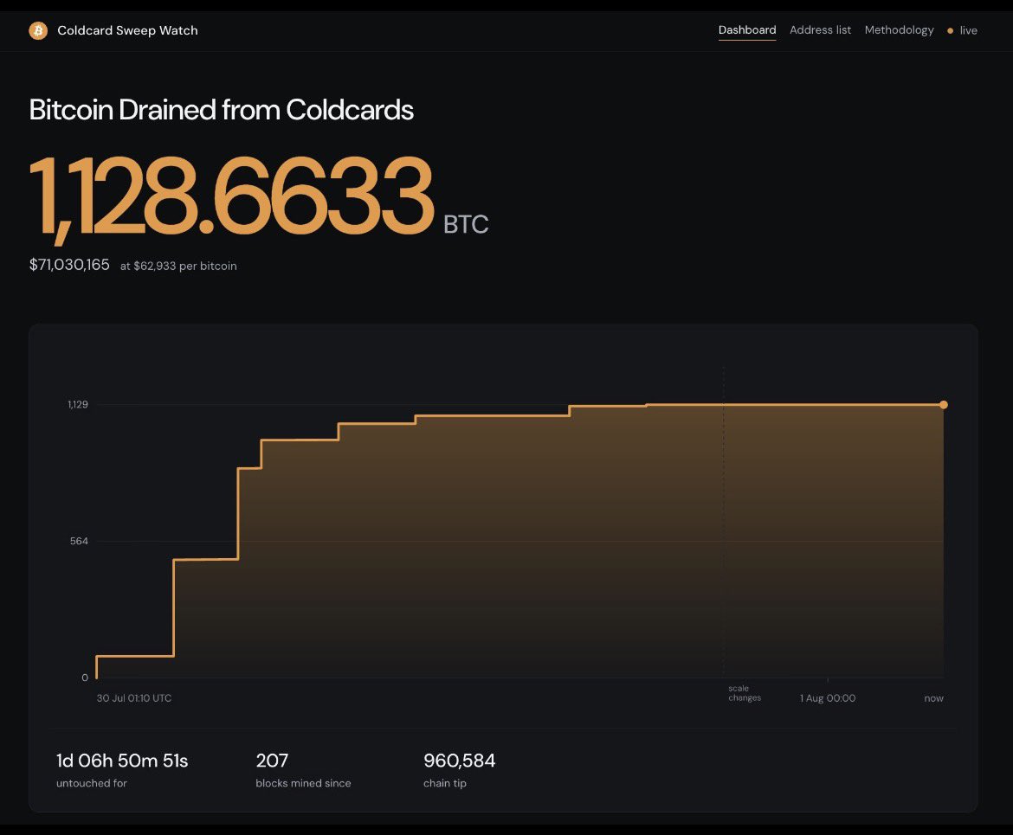Click the chart's current-value endpoint dot
1013x835 pixels.
[943, 405]
